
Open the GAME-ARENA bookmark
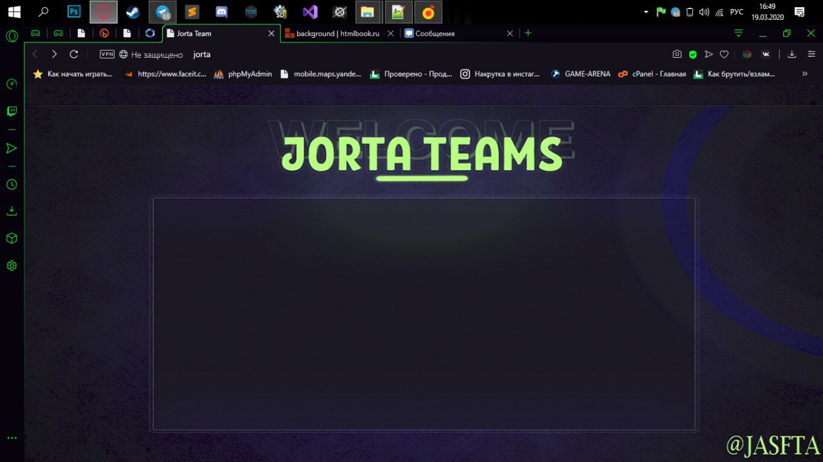pyautogui.click(x=581, y=74)
